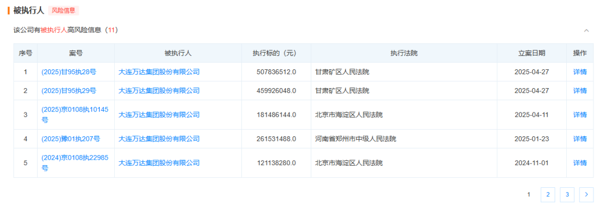Open case (2025)豫01执207号

pos(70,139)
